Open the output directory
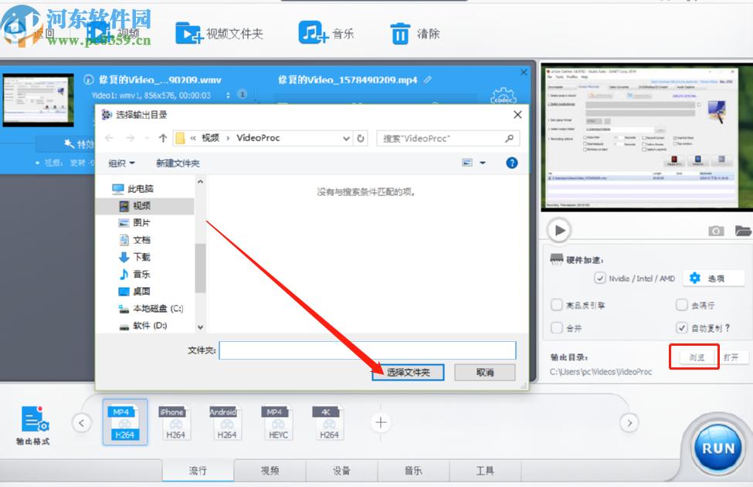This screenshot has height=487, width=753. (731, 357)
